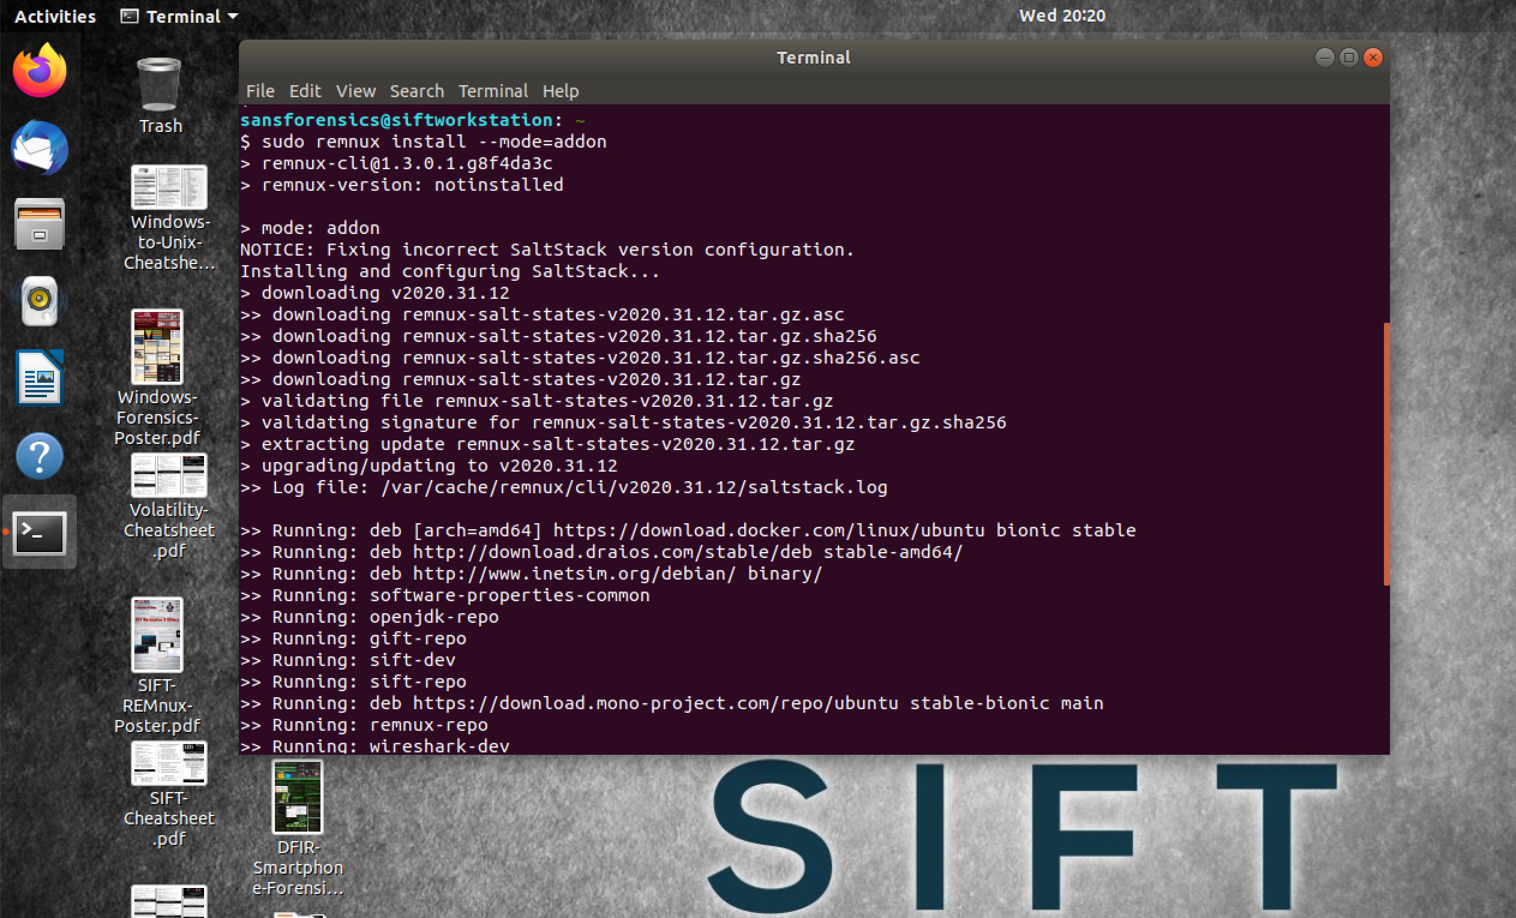
Task: Open the Help menu in Terminal
Action: 561,91
